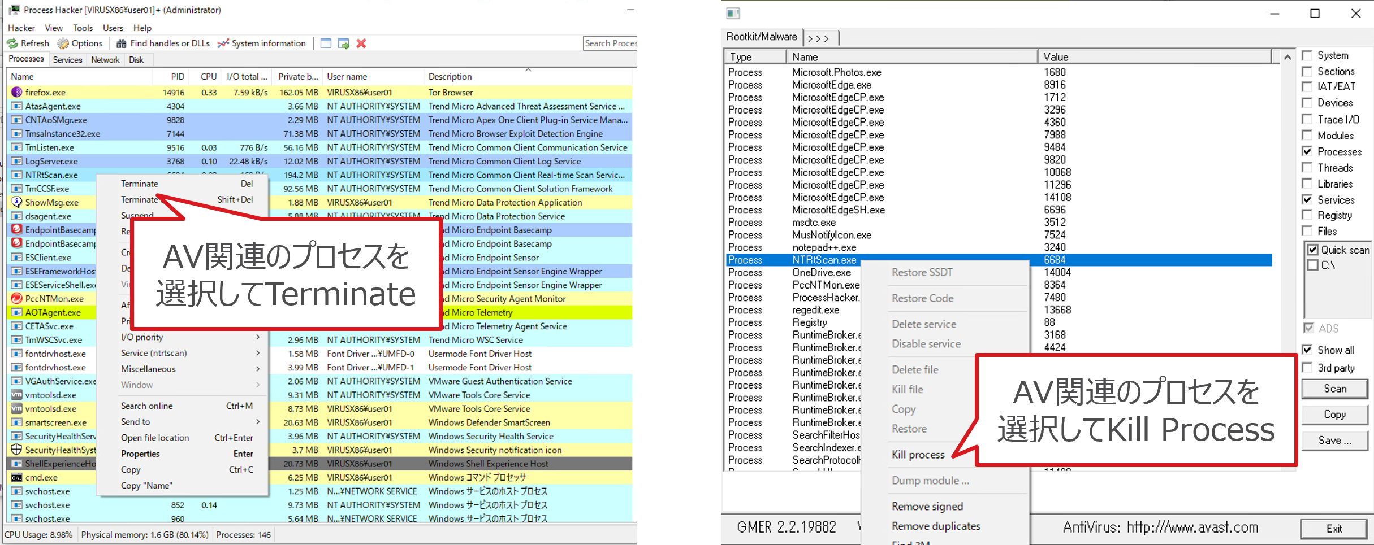Viewport: 1374px width, 545px height.
Task: Click the first vmtoolsd.exe vm icon
Action: coord(16,395)
